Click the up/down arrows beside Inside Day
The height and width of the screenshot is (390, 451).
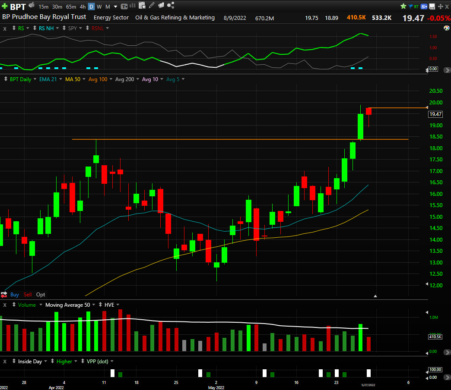[x=14, y=361]
